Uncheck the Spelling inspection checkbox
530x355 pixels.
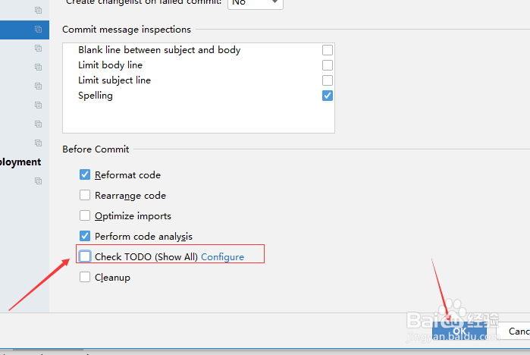pyautogui.click(x=328, y=96)
